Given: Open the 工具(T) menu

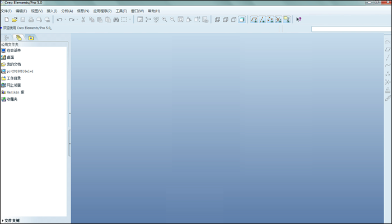Looking at the screenshot, I should 122,11.
